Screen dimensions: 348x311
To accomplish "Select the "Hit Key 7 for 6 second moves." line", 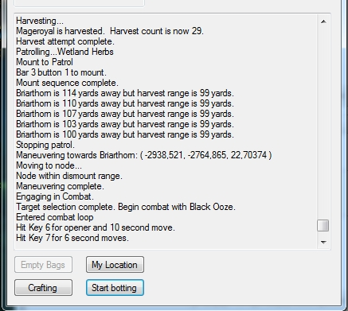I will pyautogui.click(x=72, y=238).
